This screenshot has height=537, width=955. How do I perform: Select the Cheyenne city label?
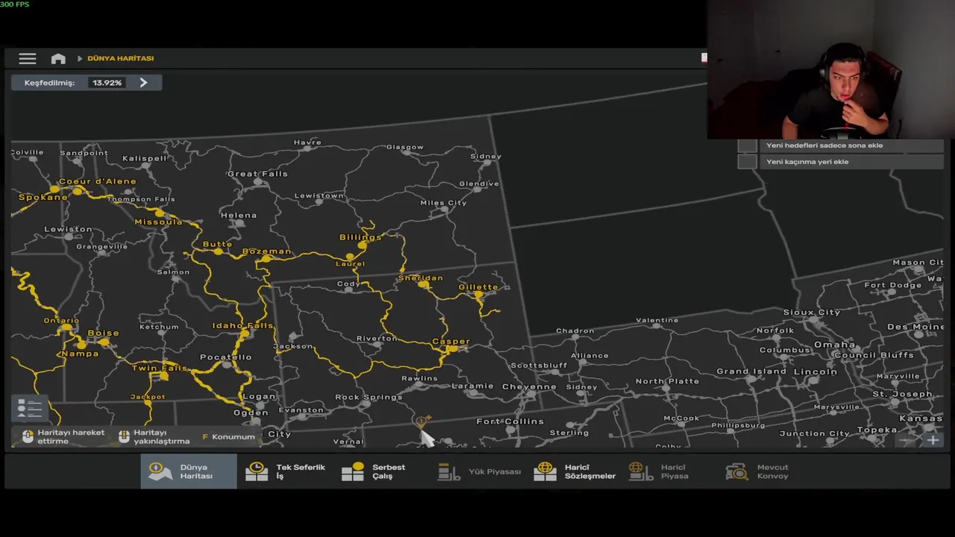pyautogui.click(x=529, y=387)
